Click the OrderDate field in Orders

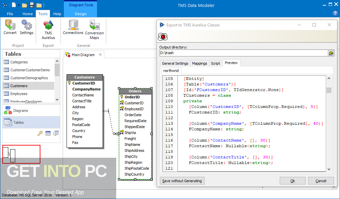coord(133,115)
